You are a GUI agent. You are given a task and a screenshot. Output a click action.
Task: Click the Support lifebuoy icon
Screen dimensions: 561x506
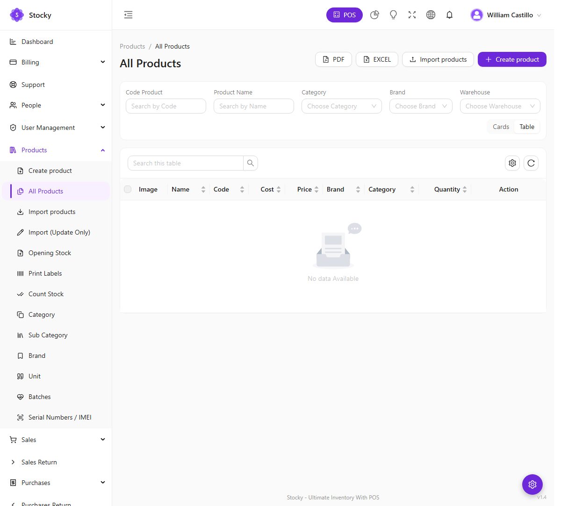pyautogui.click(x=13, y=85)
